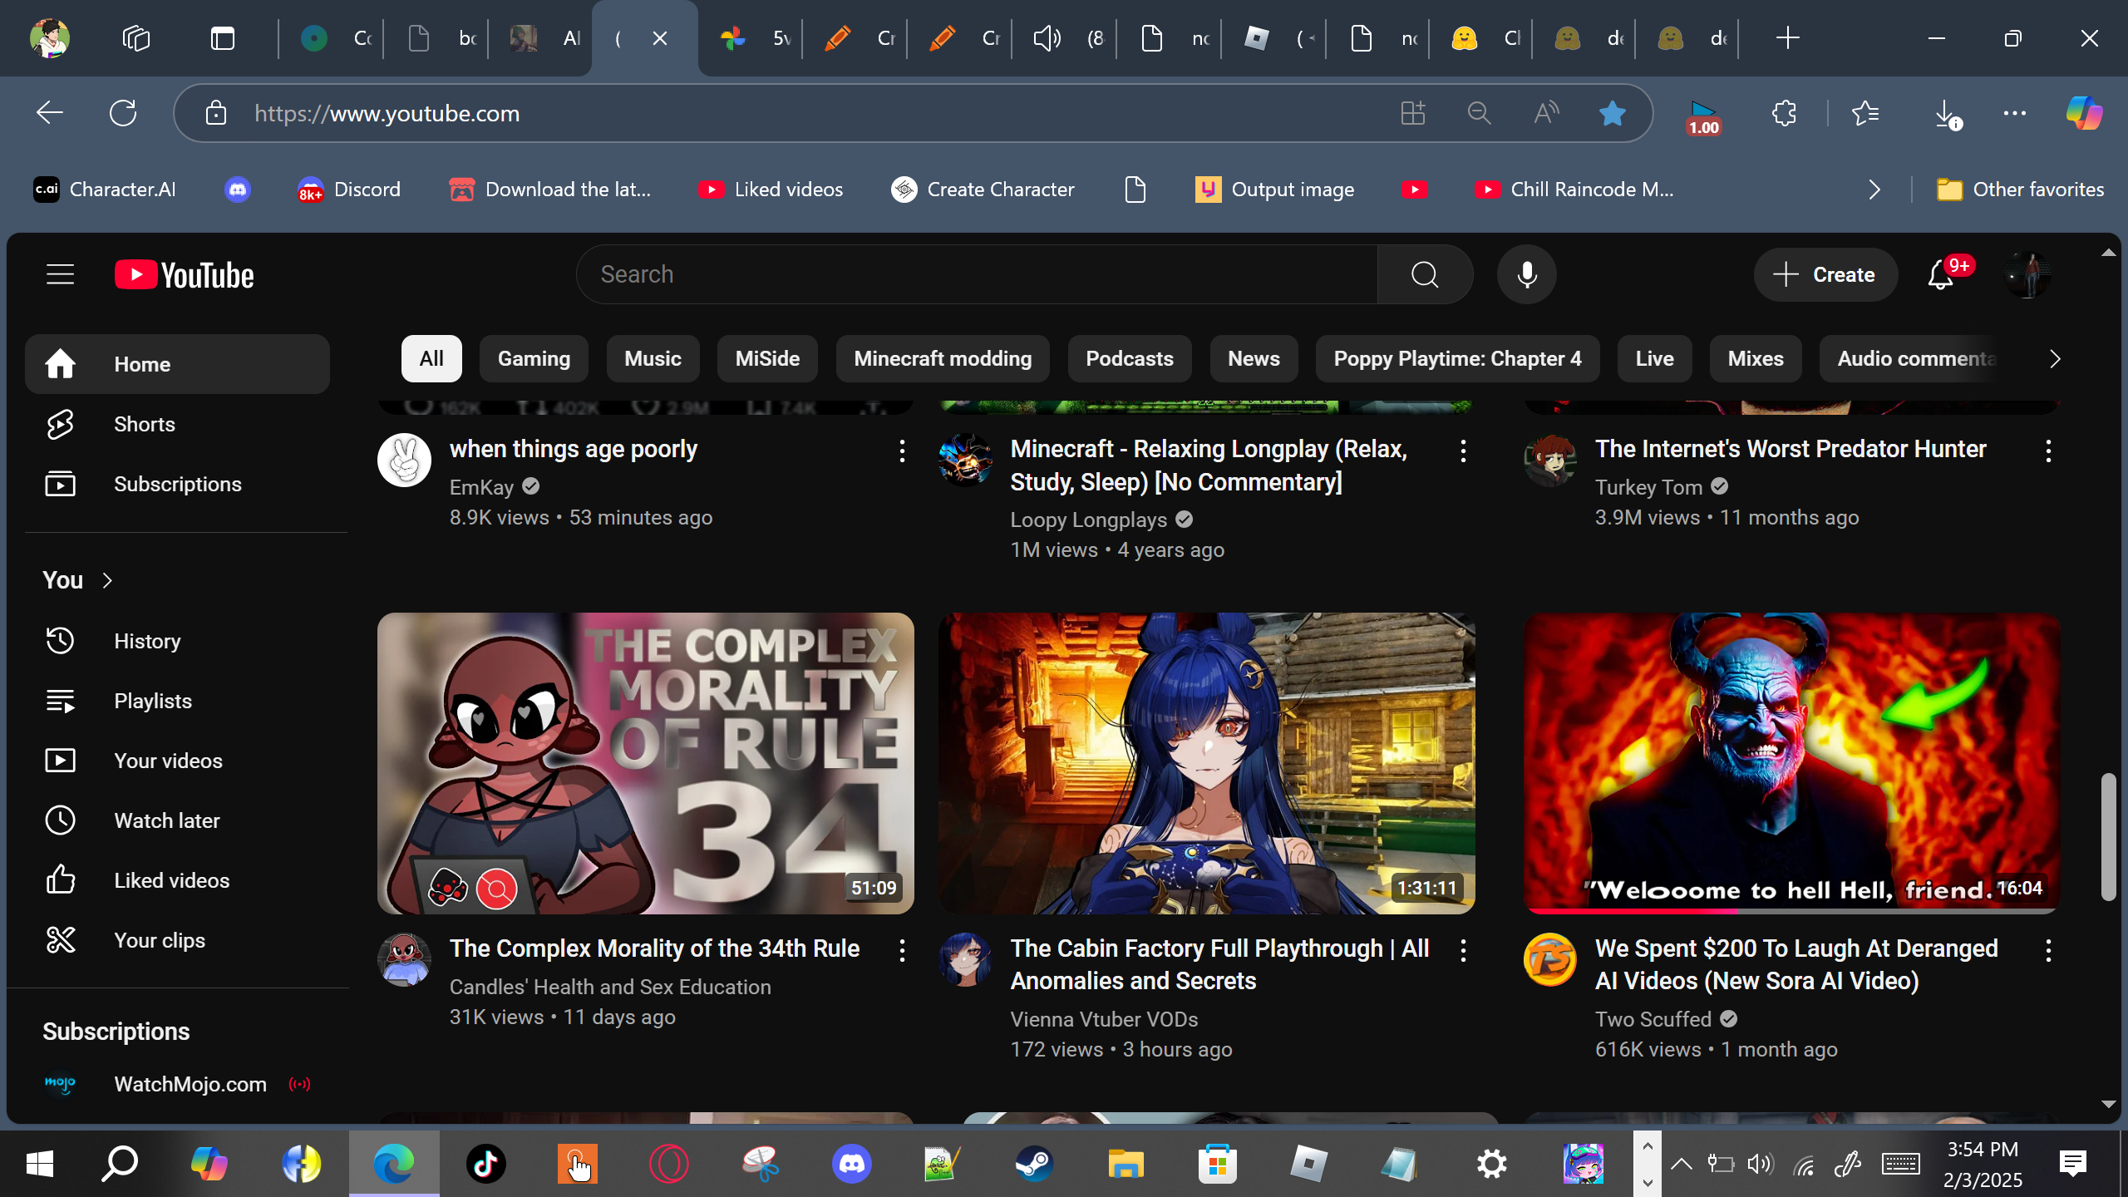Click the browser address bar URL
2128x1197 pixels.
tap(387, 113)
